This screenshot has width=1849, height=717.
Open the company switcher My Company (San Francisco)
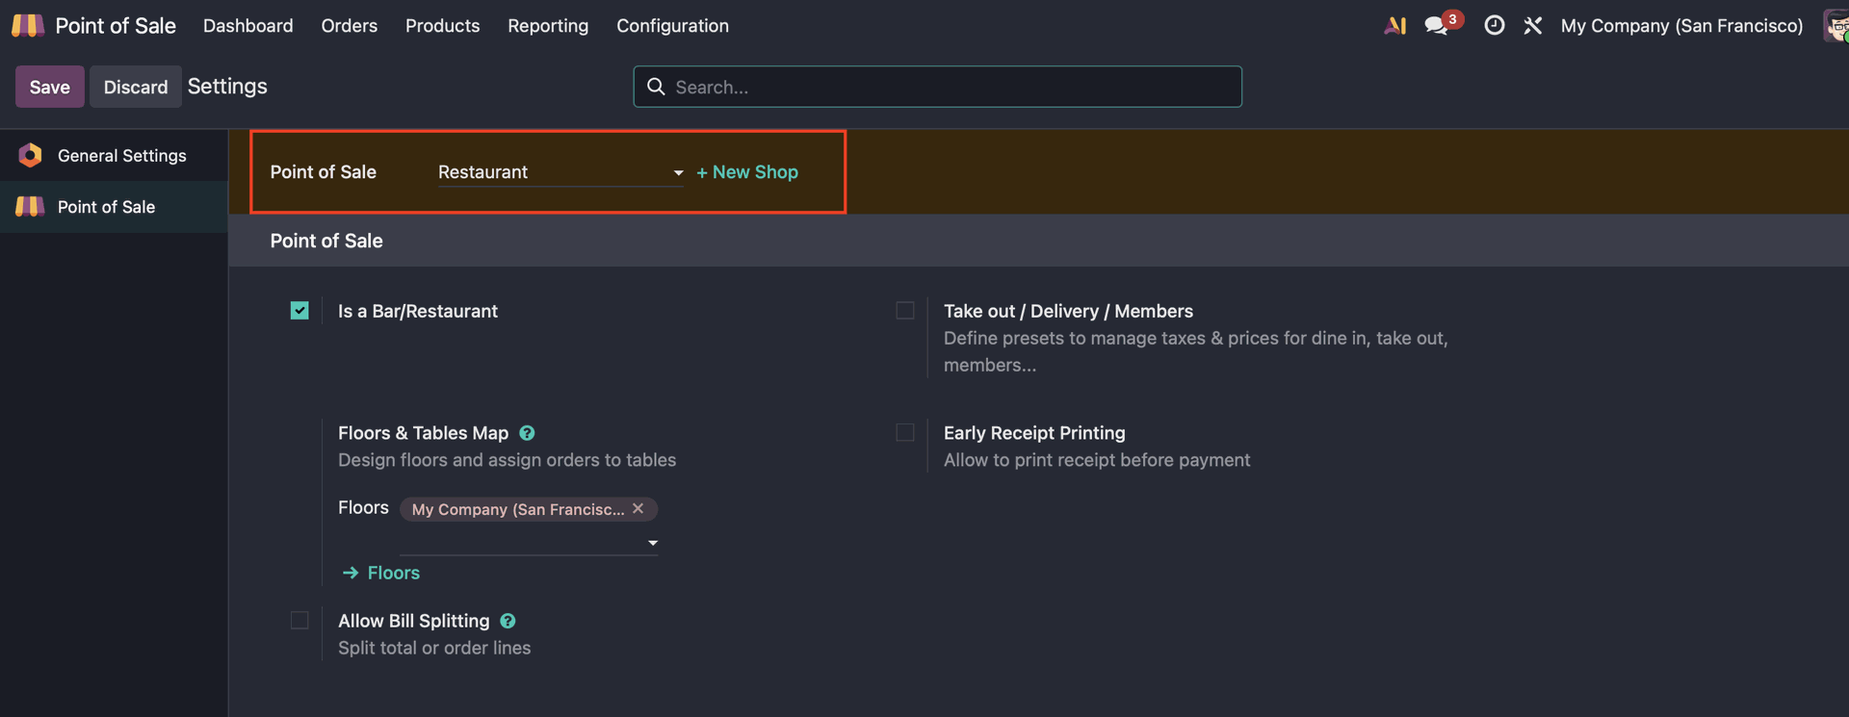coord(1680,26)
